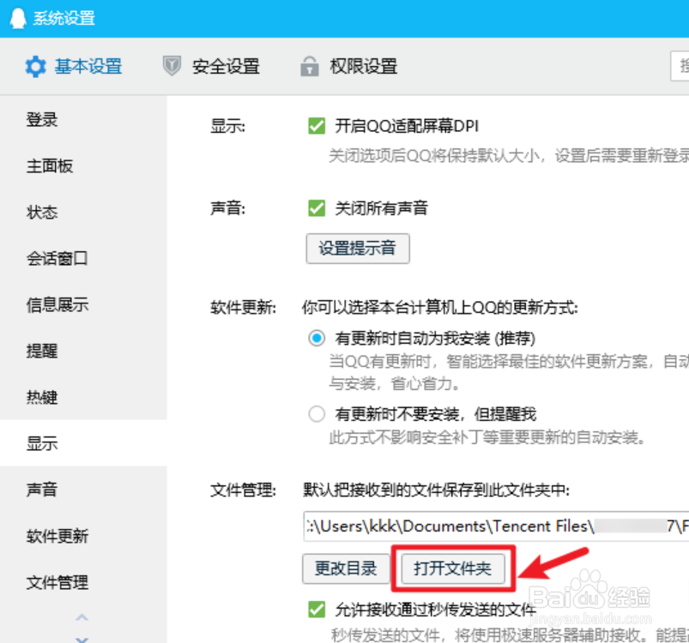This screenshot has height=643, width=689.
Task: Select 状态 in the sidebar
Action: 83,212
